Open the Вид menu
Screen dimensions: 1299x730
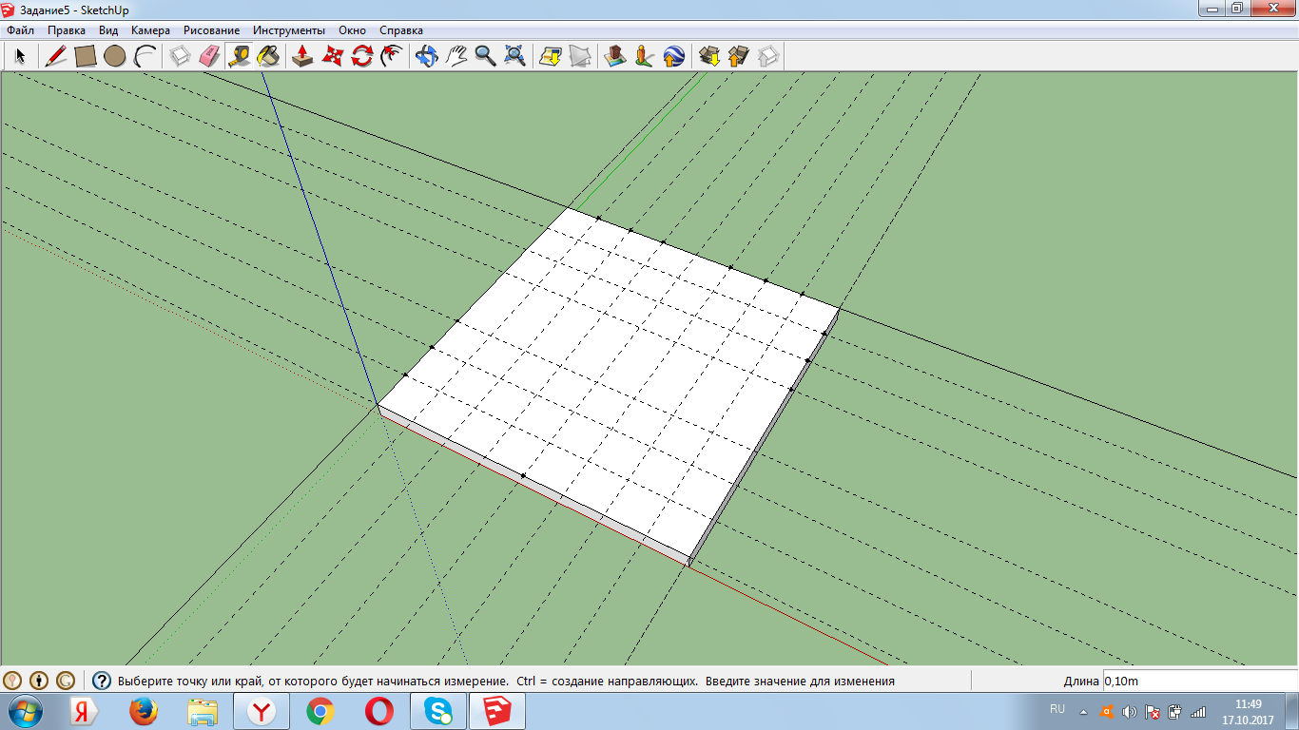coord(108,30)
